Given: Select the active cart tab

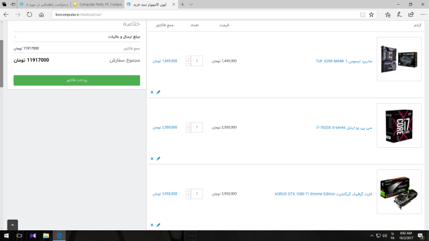Looking at the screenshot, I should pyautogui.click(x=150, y=5).
